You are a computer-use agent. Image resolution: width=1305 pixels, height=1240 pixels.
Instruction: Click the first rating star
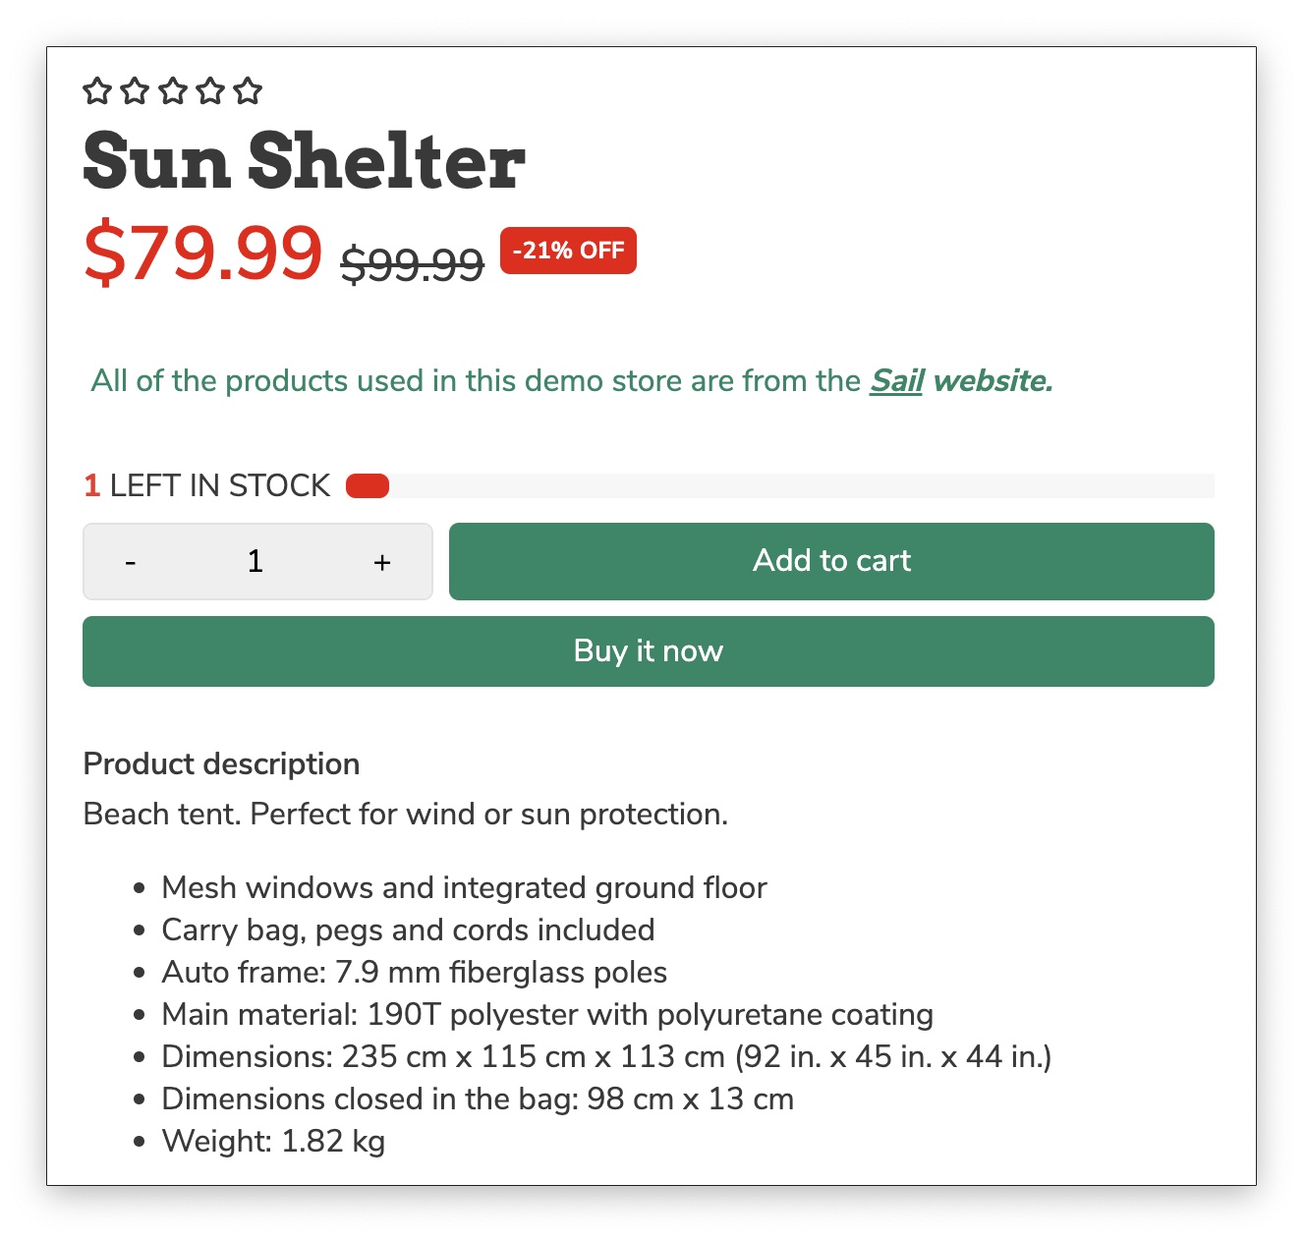97,91
